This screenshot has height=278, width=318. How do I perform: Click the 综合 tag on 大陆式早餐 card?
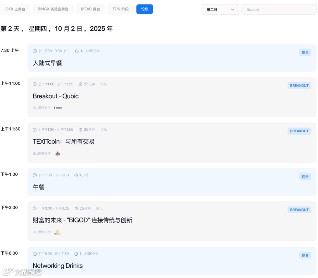point(305,52)
